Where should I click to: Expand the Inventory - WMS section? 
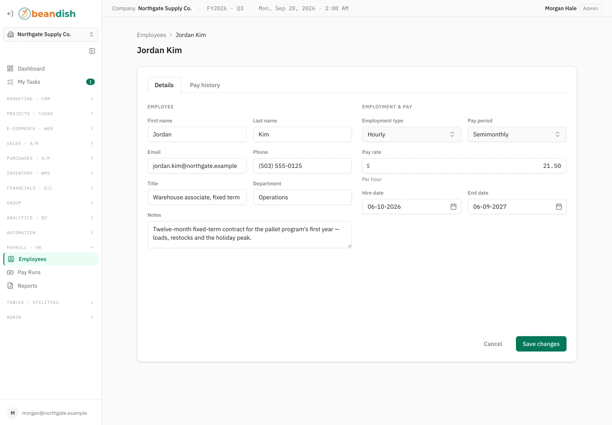(x=51, y=173)
